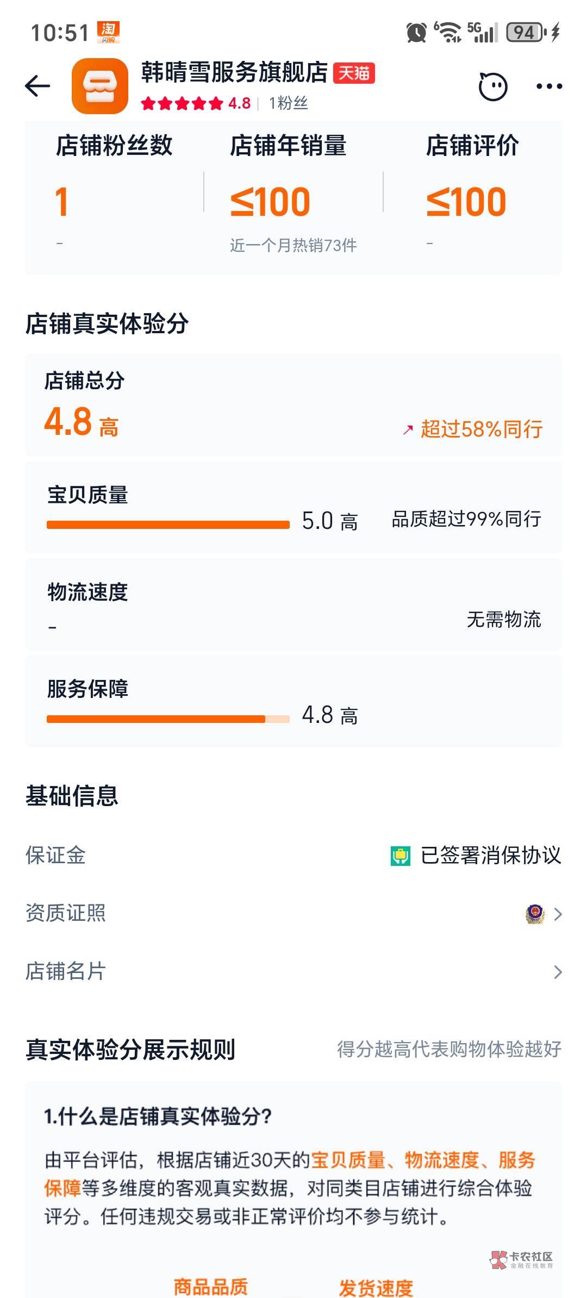
Task: Tap the Taobao status bar notification icon
Action: point(108,32)
